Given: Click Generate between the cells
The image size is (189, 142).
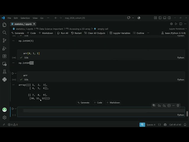Looking at the screenshot, I should [x=83, y=103].
